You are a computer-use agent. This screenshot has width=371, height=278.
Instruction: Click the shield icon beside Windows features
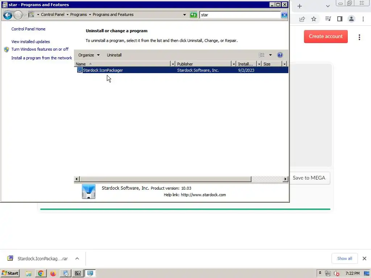7,49
